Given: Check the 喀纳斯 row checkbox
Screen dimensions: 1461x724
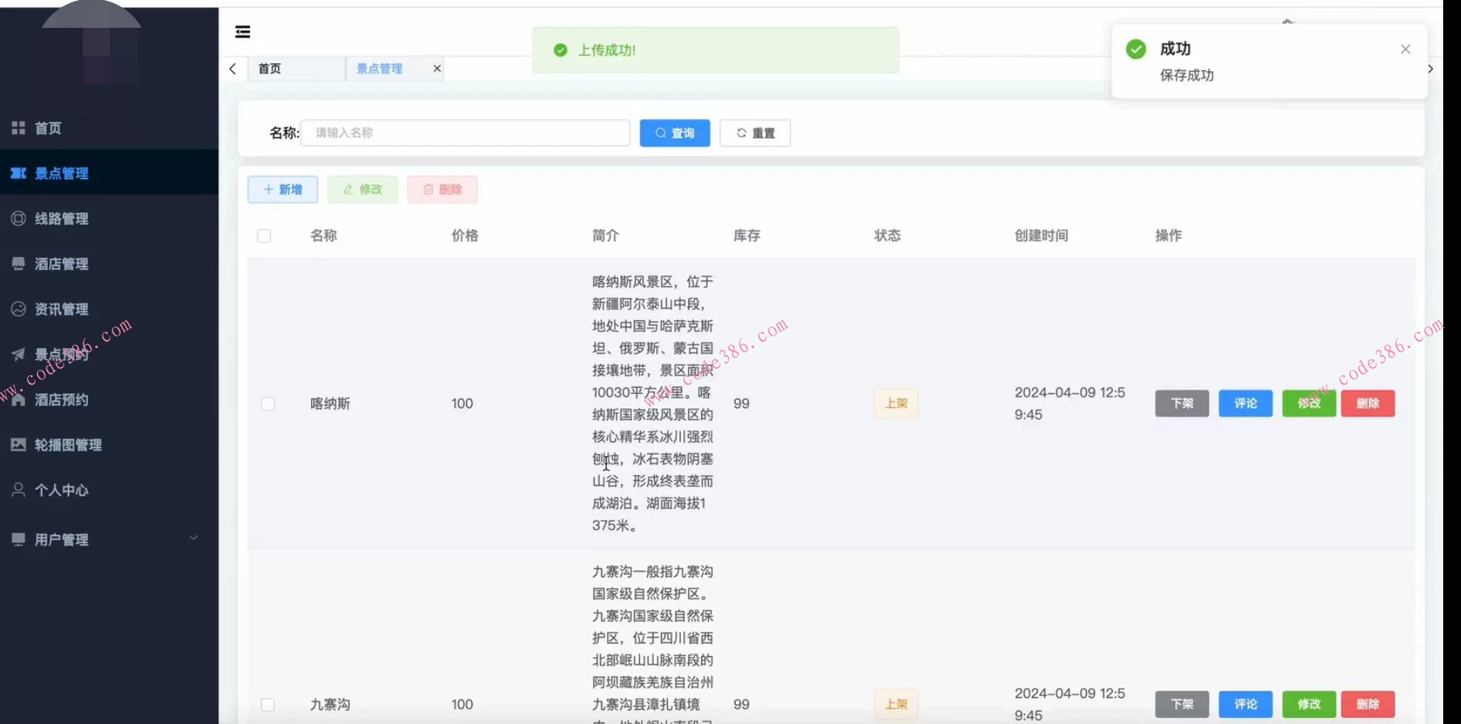Looking at the screenshot, I should pyautogui.click(x=268, y=403).
